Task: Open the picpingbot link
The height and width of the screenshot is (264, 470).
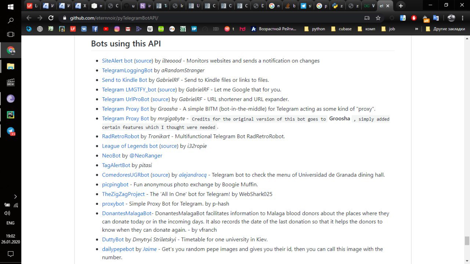Action: click(115, 184)
